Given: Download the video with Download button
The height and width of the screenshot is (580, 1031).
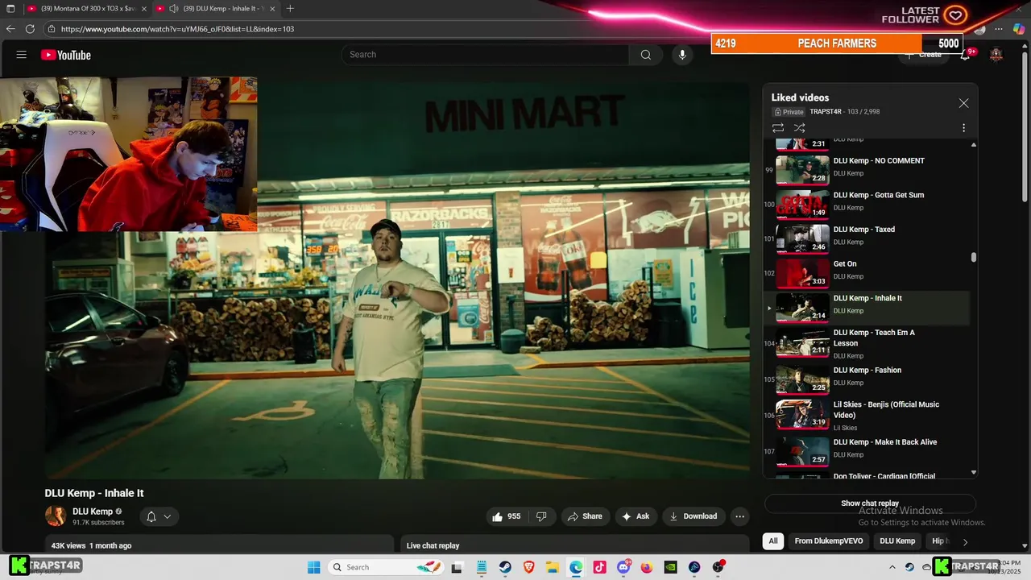Looking at the screenshot, I should coord(694,516).
